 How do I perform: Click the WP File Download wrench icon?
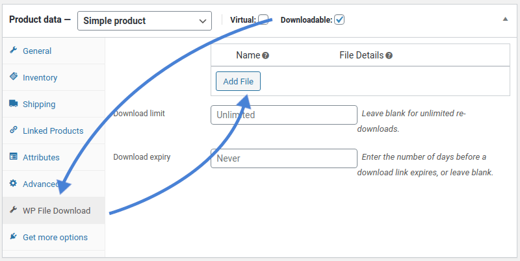coord(13,210)
